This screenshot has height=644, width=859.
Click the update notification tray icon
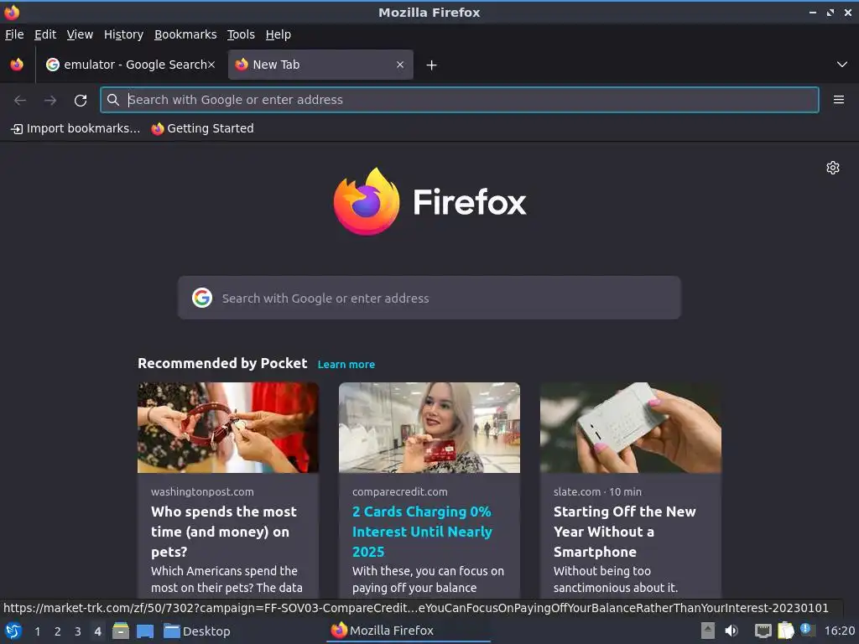click(x=806, y=629)
